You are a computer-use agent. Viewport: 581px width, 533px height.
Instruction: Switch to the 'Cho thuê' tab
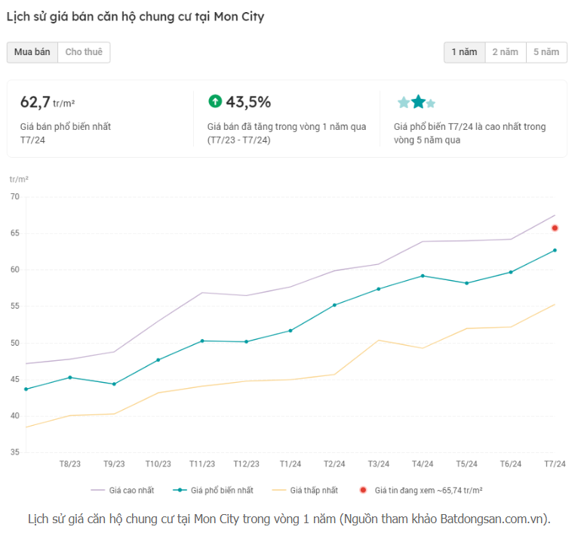click(x=84, y=52)
